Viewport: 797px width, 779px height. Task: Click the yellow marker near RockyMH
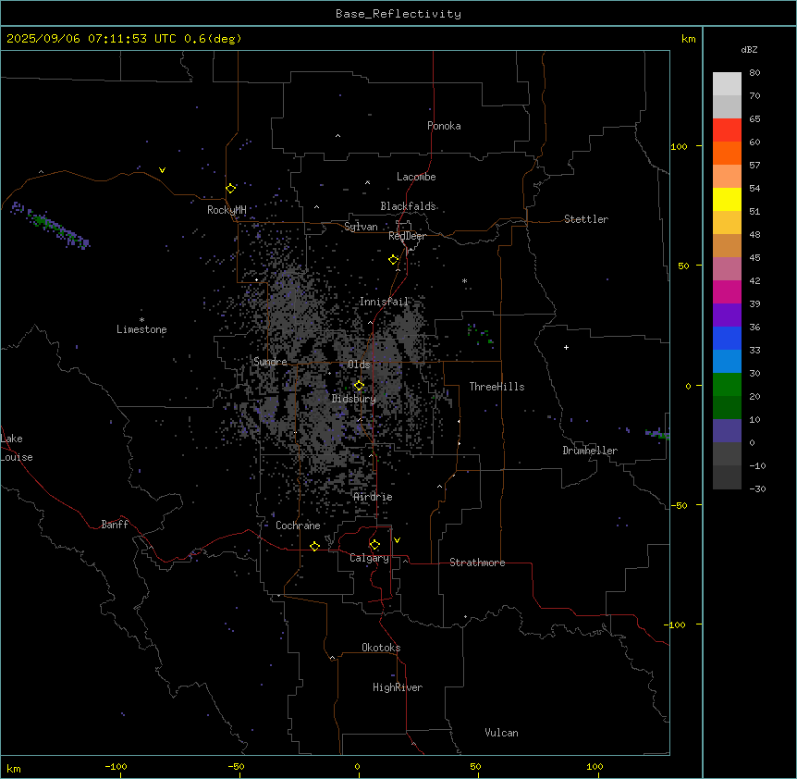[230, 188]
